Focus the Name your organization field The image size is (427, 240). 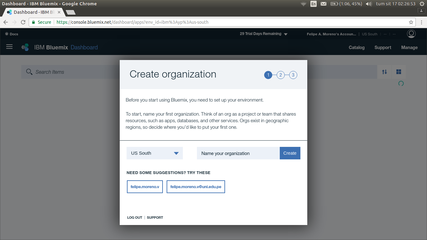(238, 153)
